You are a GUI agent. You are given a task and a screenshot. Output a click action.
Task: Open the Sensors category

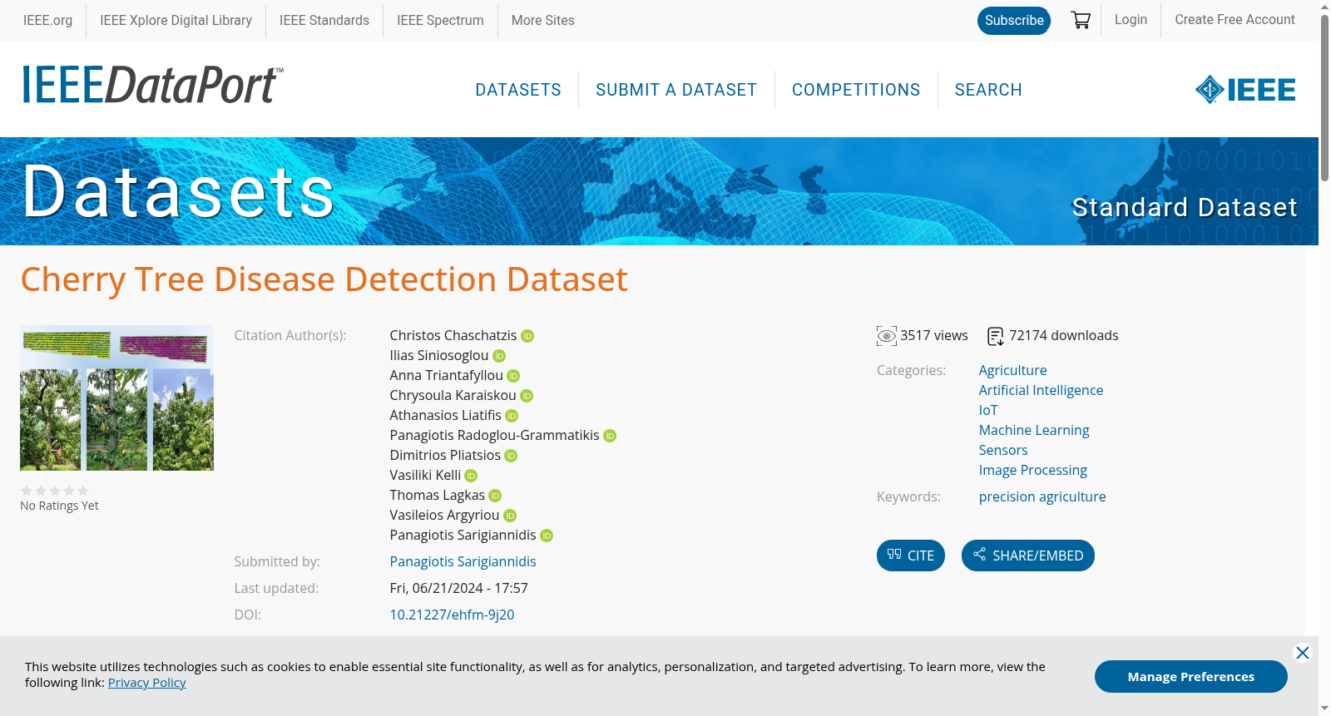(1003, 451)
